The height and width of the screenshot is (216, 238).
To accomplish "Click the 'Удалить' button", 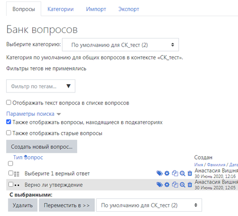I will pos(23,205).
